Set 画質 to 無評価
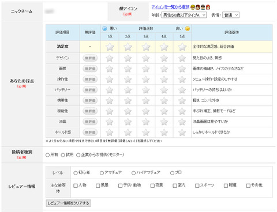The height and width of the screenshot is (212, 277). pyautogui.click(x=90, y=69)
